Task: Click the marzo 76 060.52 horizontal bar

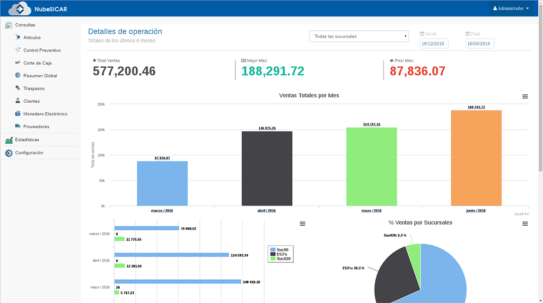Action: pyautogui.click(x=147, y=228)
